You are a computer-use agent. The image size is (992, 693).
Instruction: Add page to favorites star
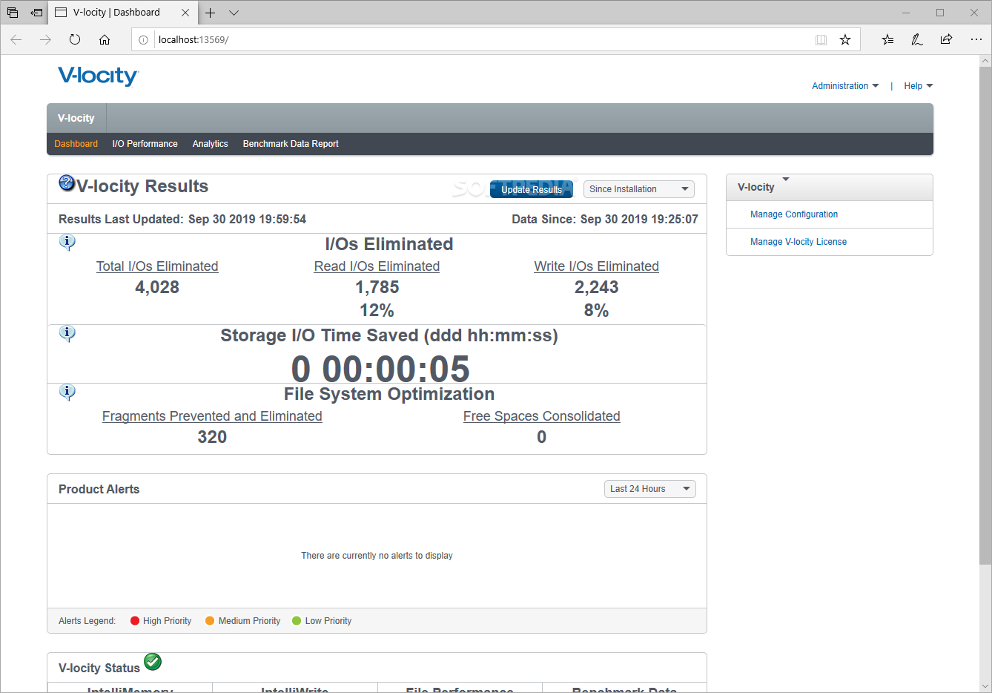pos(845,40)
